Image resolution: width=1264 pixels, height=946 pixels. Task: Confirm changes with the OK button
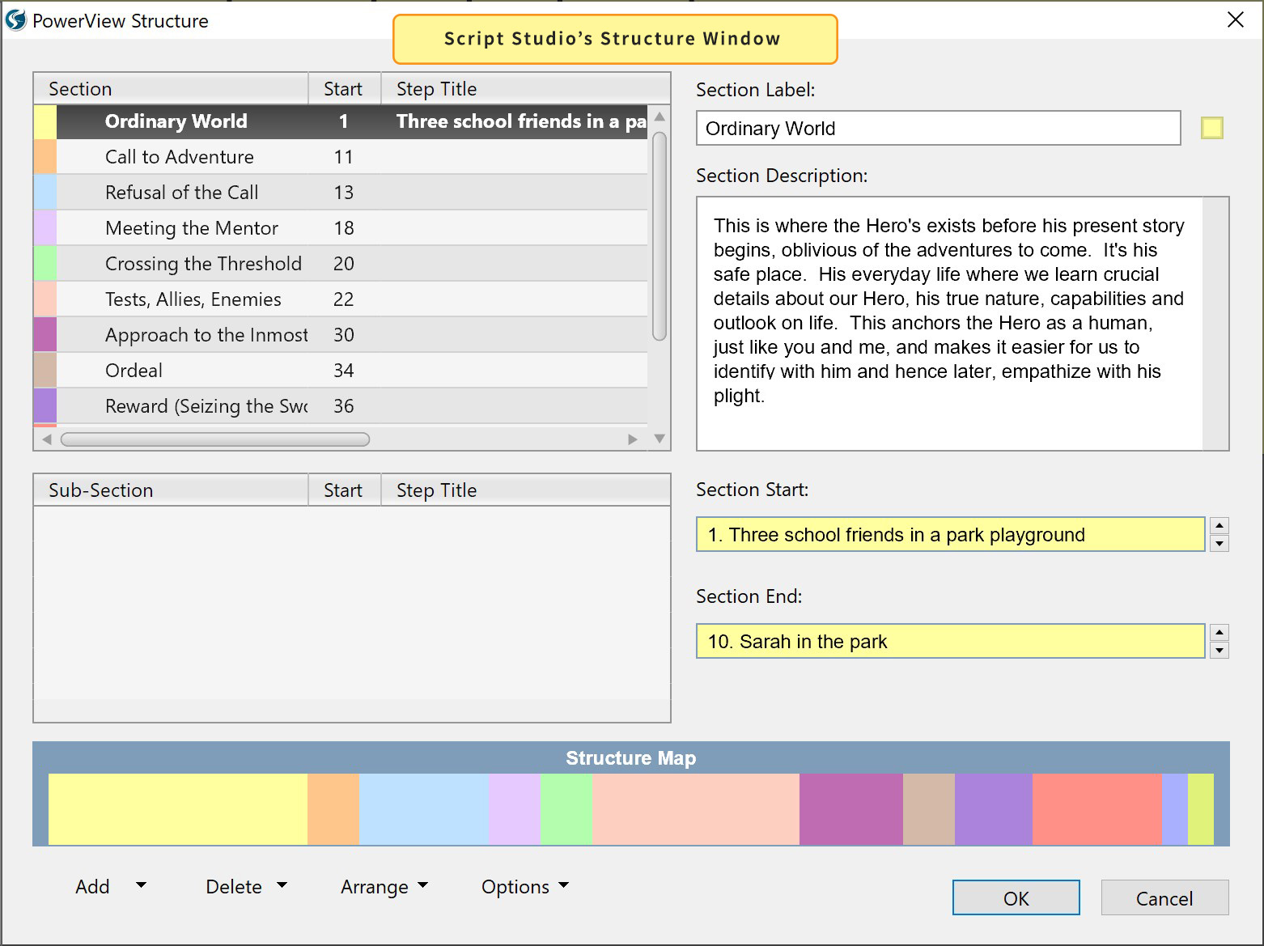point(1016,897)
